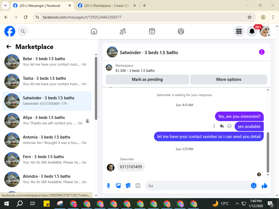Bookmark this page with star icon
Screen dimensions: 279x209
250,17
